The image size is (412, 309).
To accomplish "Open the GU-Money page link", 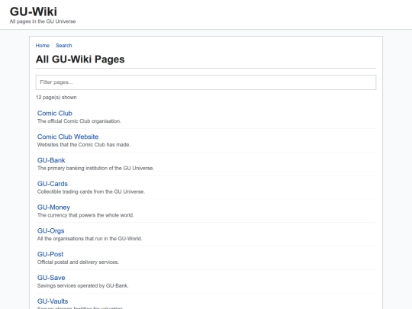I will click(53, 208).
